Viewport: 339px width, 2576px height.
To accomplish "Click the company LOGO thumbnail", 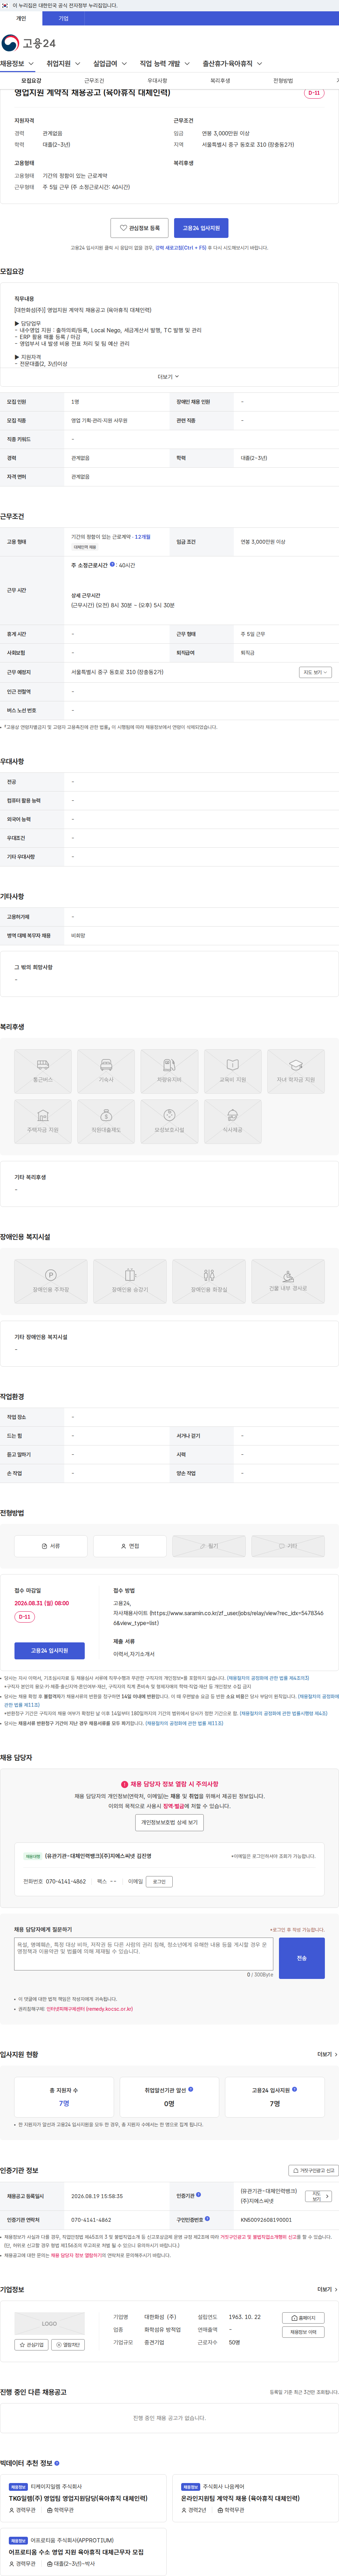I will pos(49,2324).
